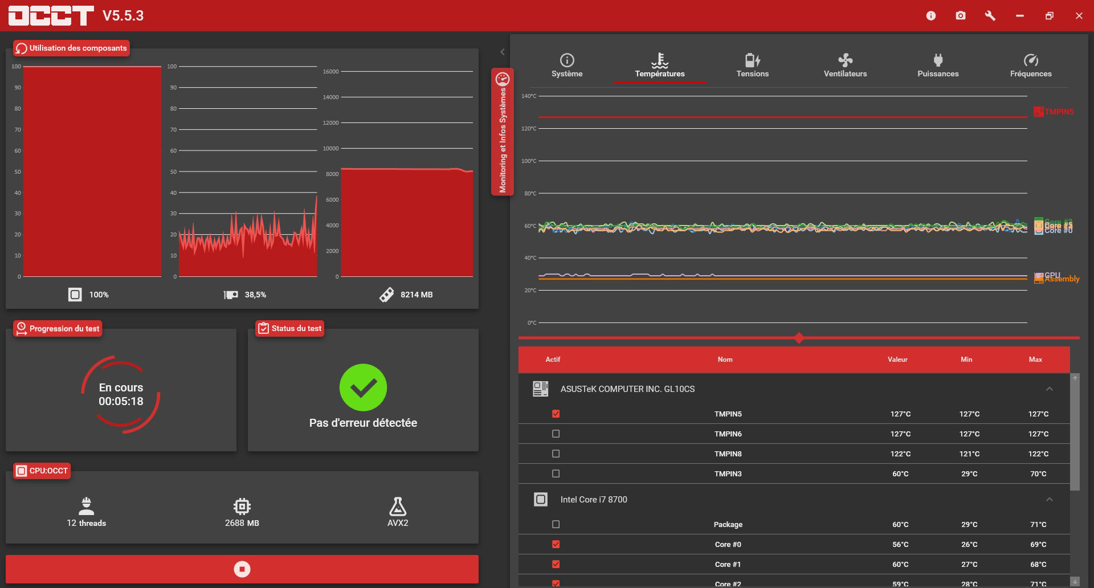This screenshot has width=1094, height=588.
Task: Show the Fréquences tab
Action: pyautogui.click(x=1031, y=66)
